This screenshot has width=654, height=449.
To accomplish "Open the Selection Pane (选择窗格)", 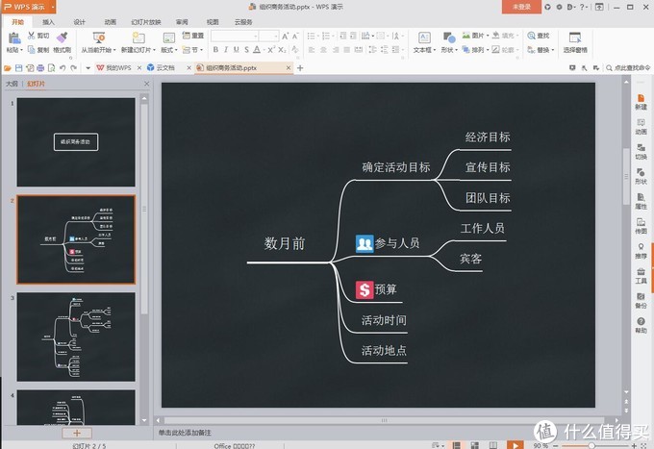I will pos(575,42).
